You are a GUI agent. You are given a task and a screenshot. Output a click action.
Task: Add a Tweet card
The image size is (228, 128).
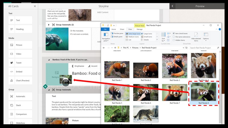20,63
